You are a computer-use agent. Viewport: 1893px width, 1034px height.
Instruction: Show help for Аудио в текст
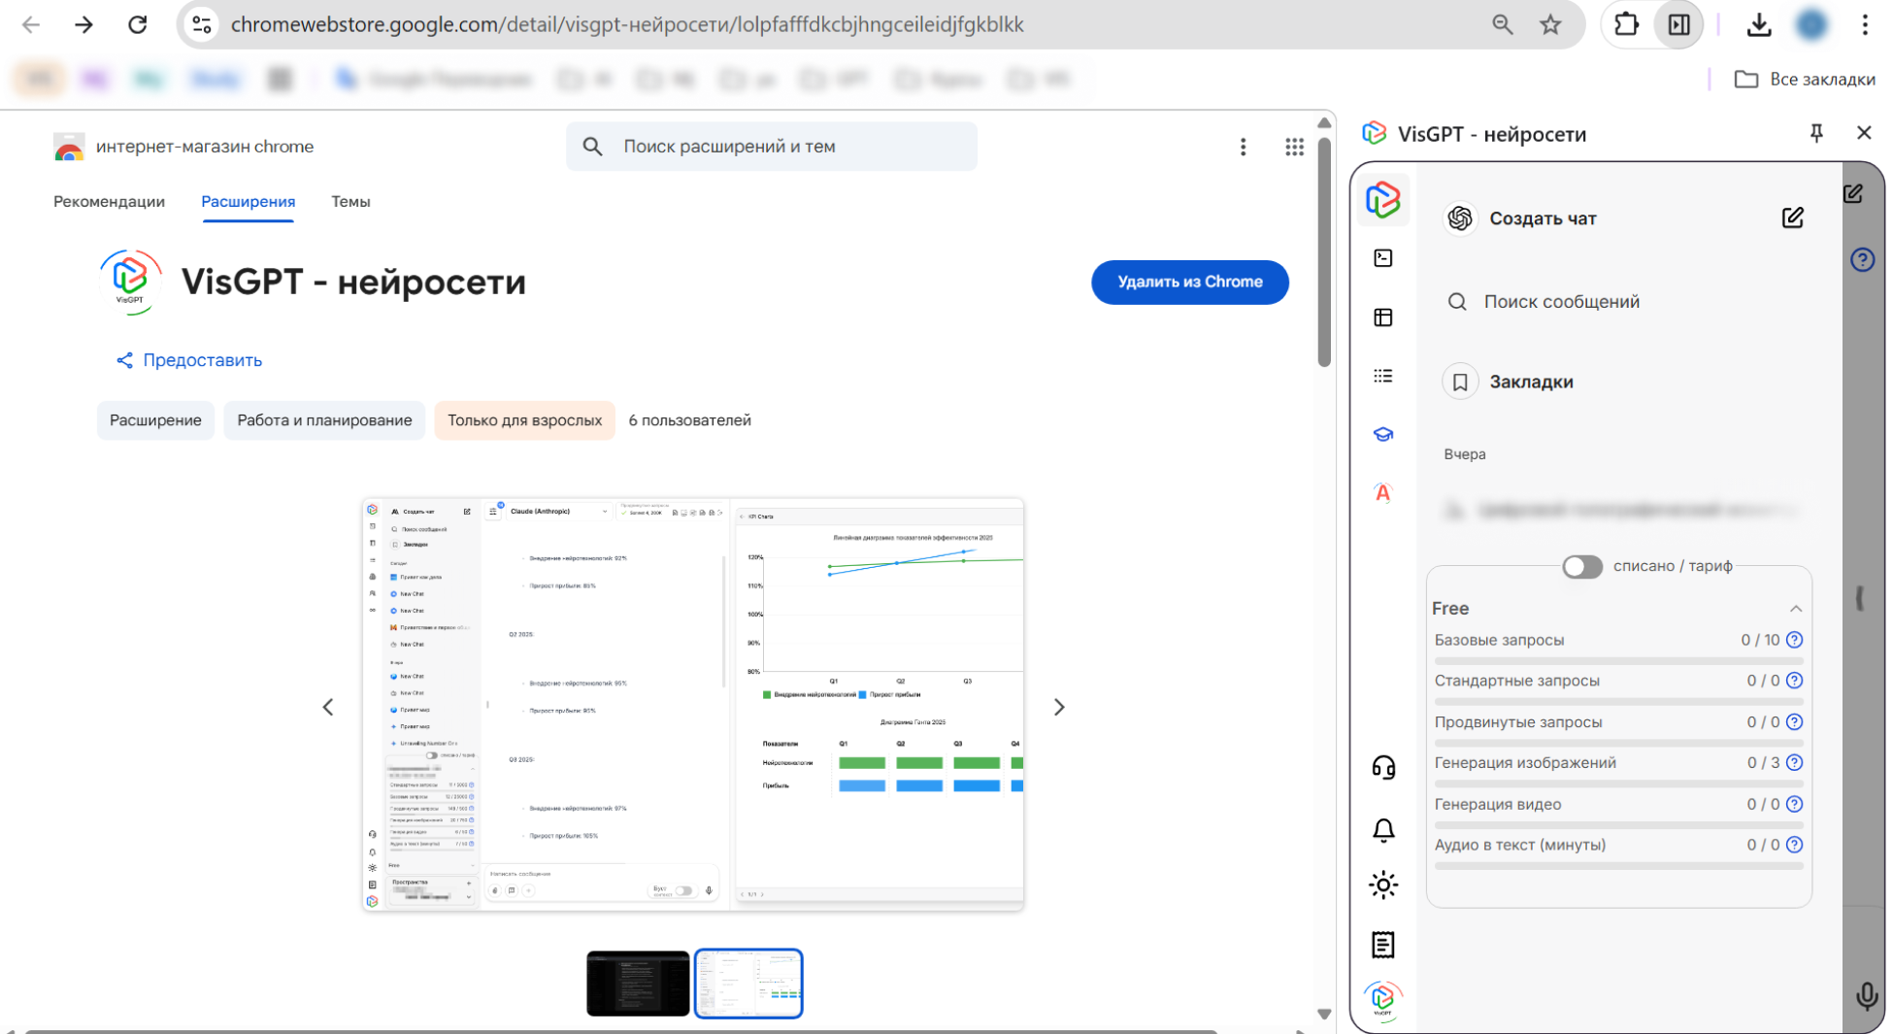click(1794, 845)
